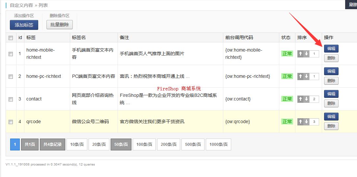Switch to 500条/页 page size
Screen dimensions: 357x177
point(193,144)
